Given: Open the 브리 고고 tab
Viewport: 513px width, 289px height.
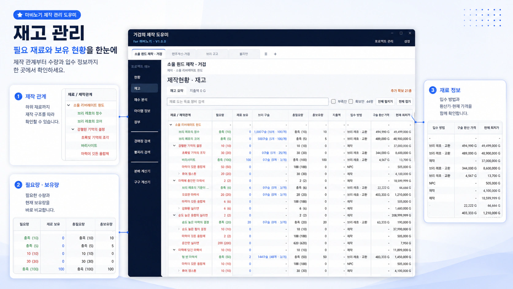Looking at the screenshot, I should point(212,54).
